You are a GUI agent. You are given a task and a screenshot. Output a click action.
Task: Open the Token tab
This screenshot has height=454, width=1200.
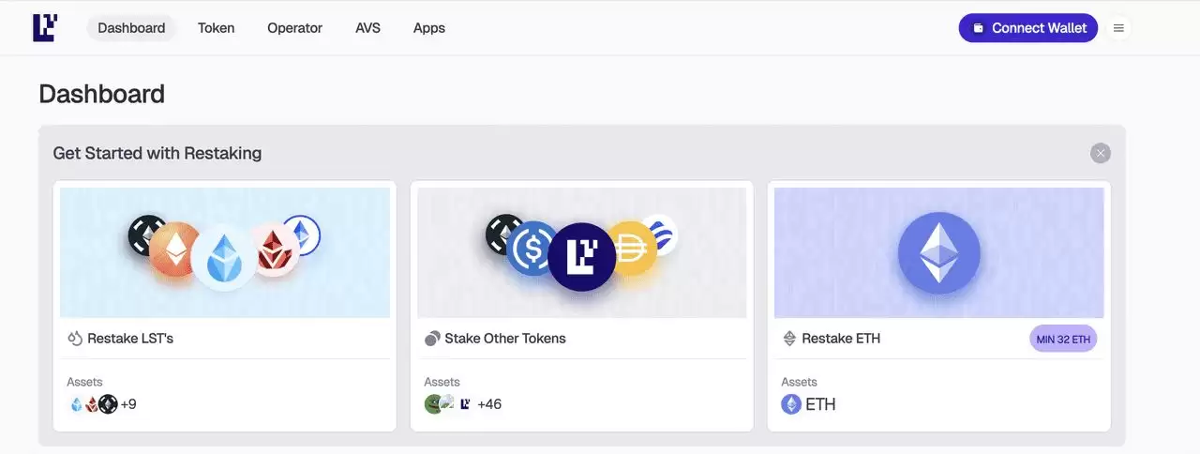pos(216,28)
